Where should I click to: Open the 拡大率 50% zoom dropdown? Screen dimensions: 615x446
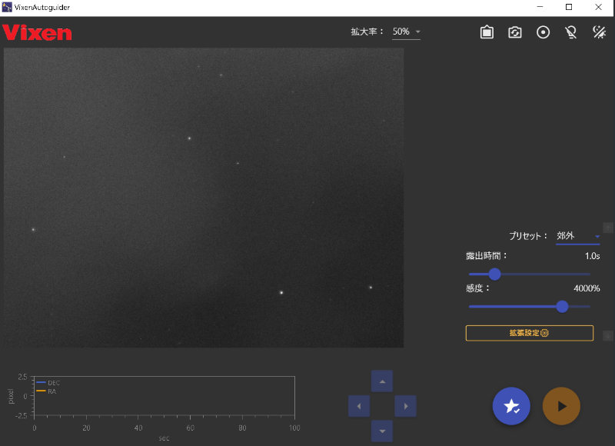pyautogui.click(x=407, y=32)
